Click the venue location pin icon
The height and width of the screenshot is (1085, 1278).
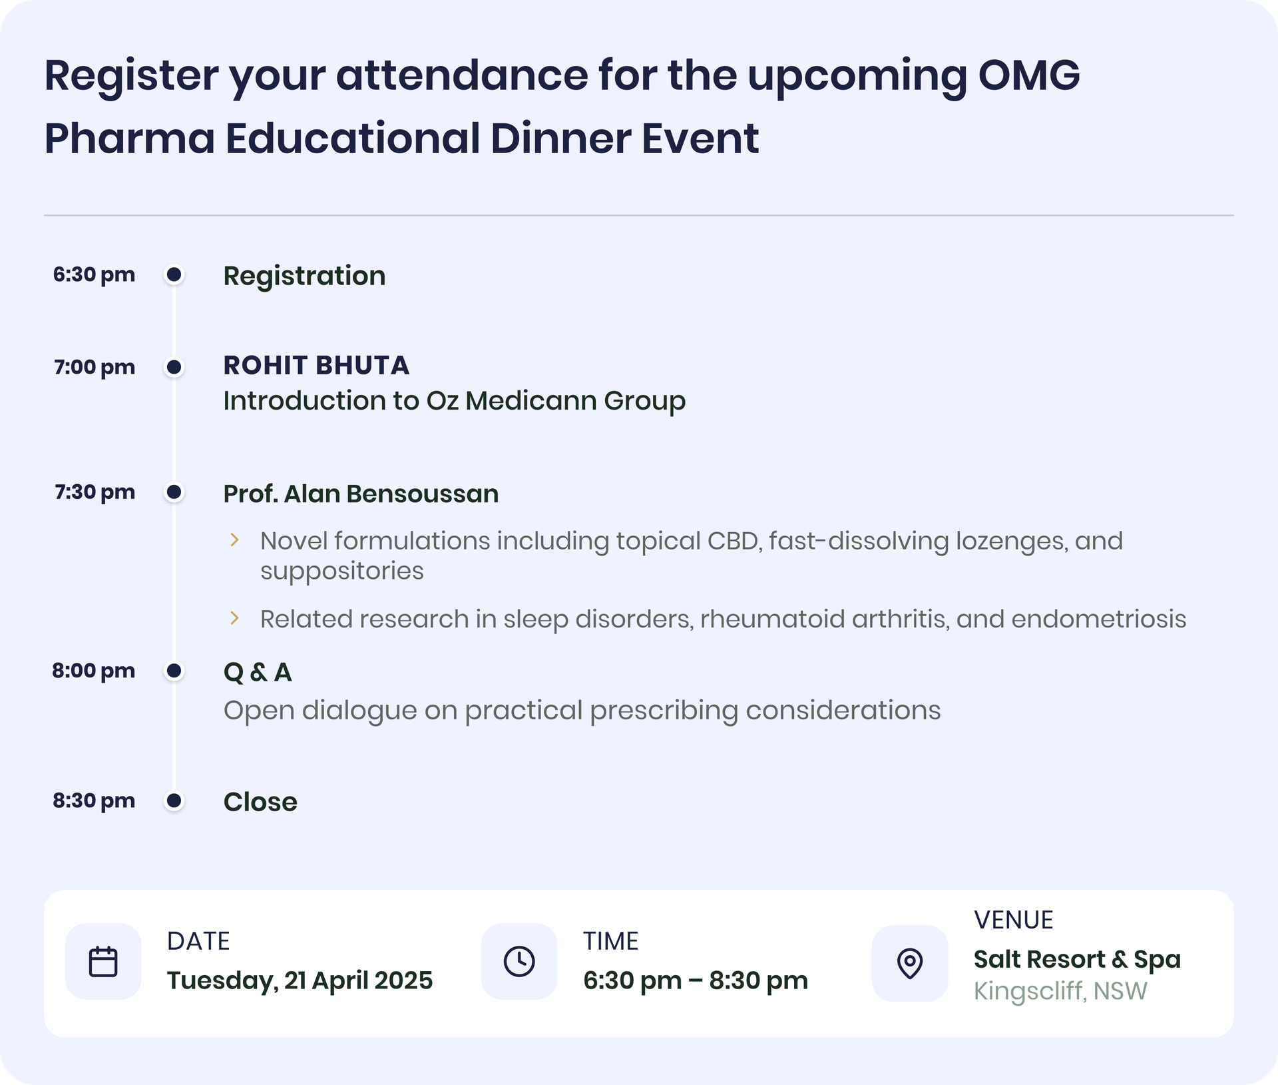tap(910, 963)
